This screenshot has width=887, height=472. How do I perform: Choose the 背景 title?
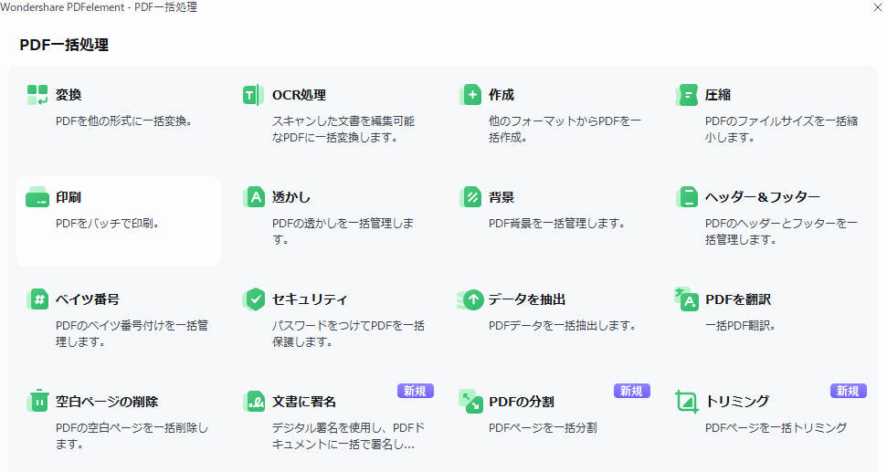(502, 197)
